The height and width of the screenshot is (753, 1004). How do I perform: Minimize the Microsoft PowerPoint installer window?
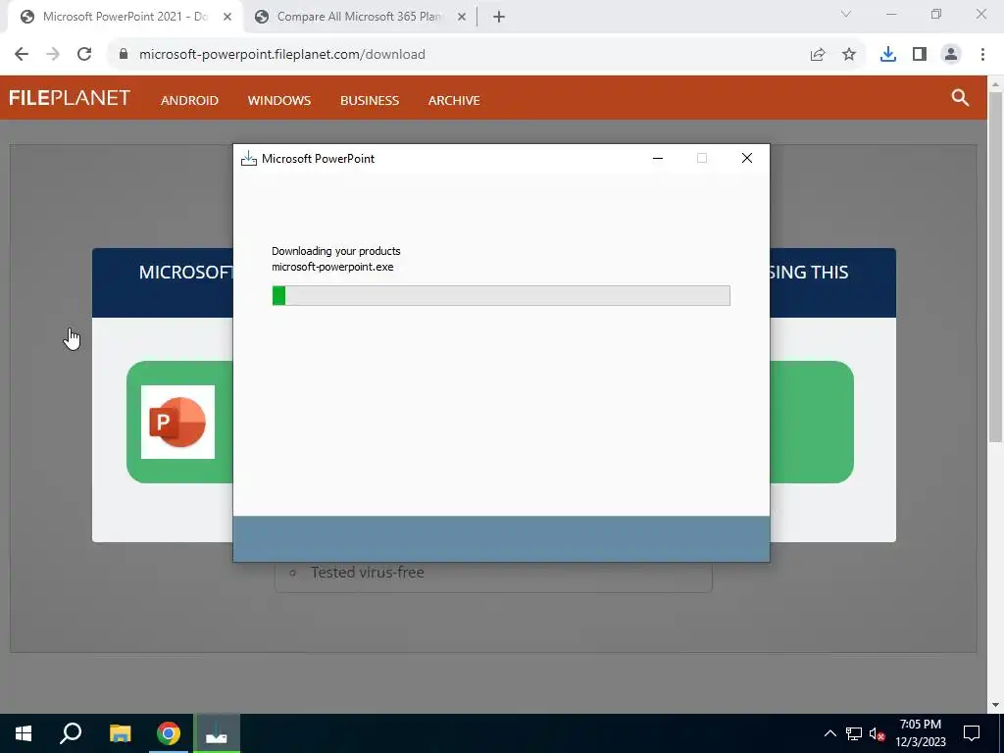pyautogui.click(x=658, y=158)
